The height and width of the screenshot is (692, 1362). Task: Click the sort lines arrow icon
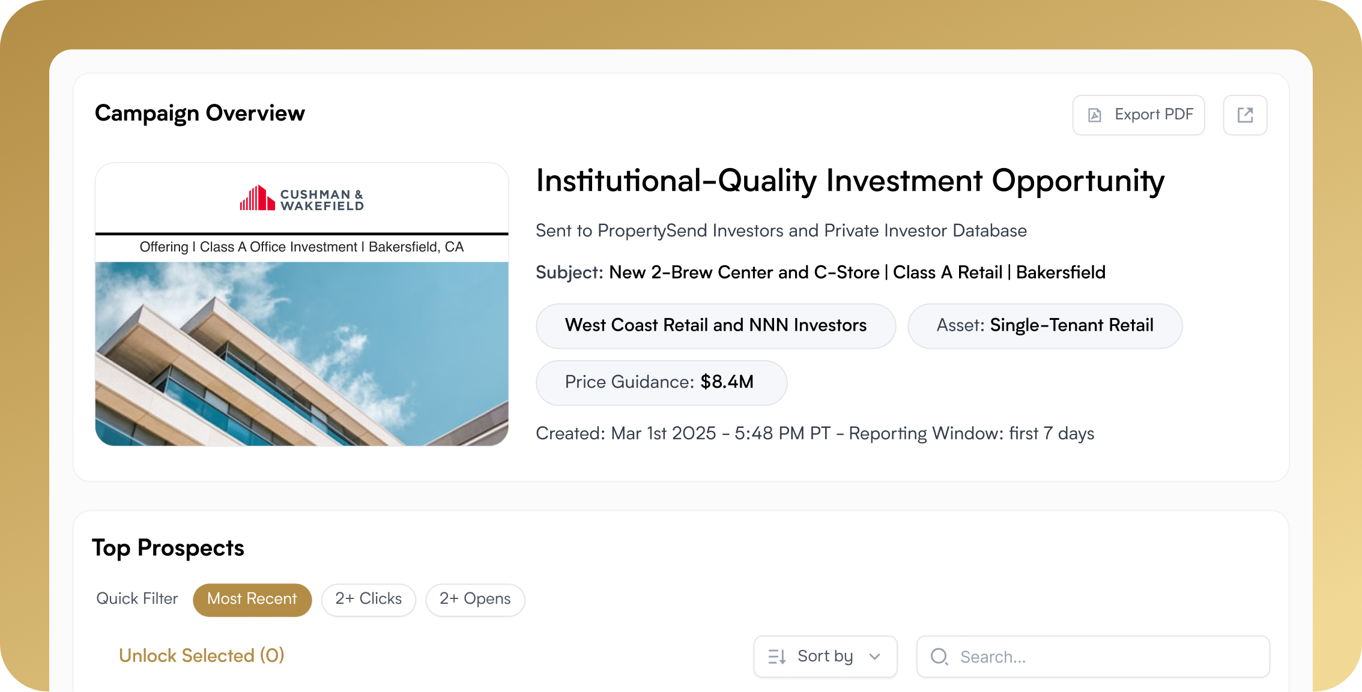point(777,657)
